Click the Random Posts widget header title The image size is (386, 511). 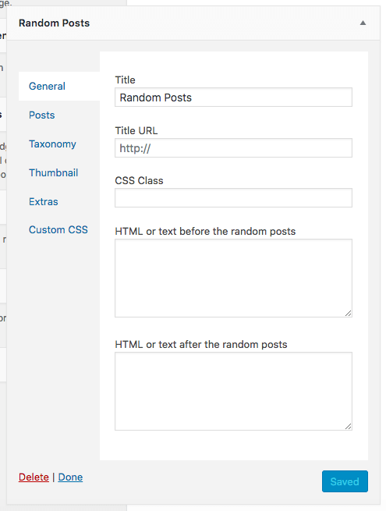click(x=54, y=23)
